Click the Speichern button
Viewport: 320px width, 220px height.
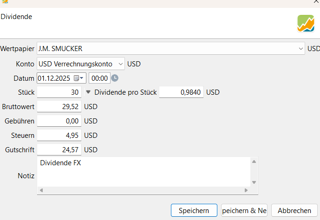(x=194, y=210)
